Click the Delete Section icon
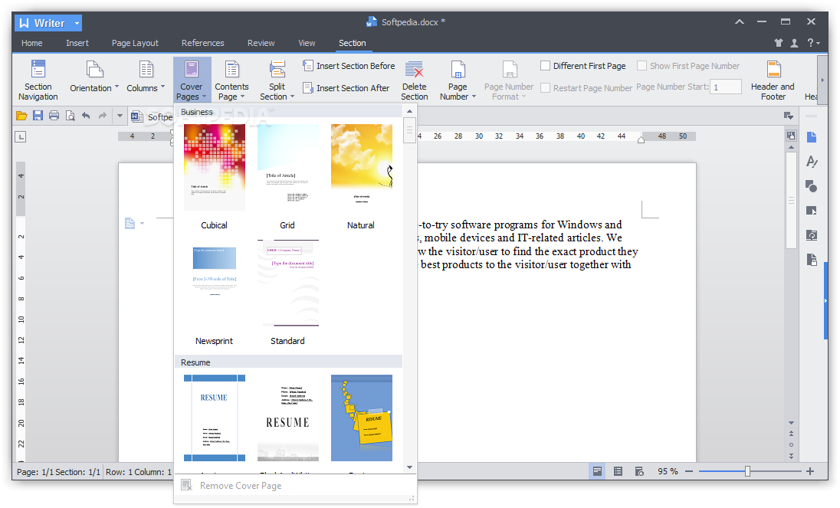 click(x=414, y=70)
